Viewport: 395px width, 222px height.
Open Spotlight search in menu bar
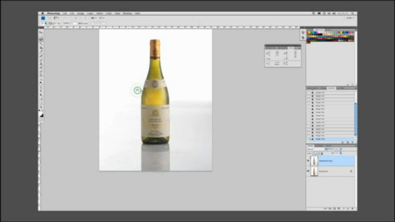coord(353,13)
